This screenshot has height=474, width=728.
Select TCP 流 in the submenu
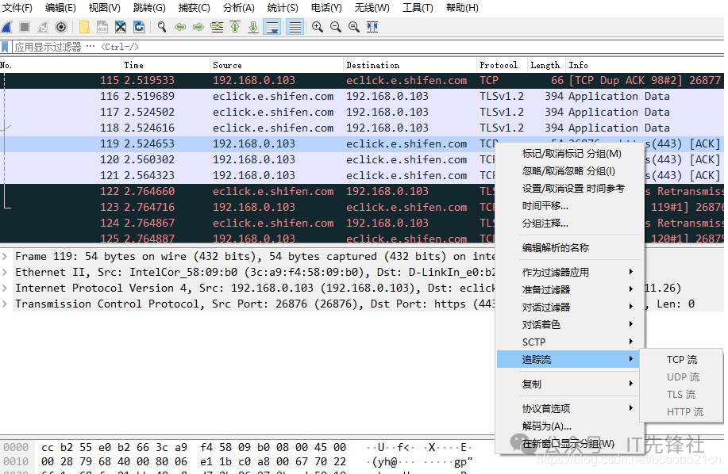(x=681, y=360)
